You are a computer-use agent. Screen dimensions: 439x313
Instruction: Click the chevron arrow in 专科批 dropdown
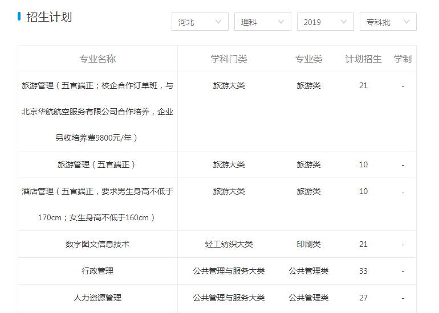pos(407,22)
